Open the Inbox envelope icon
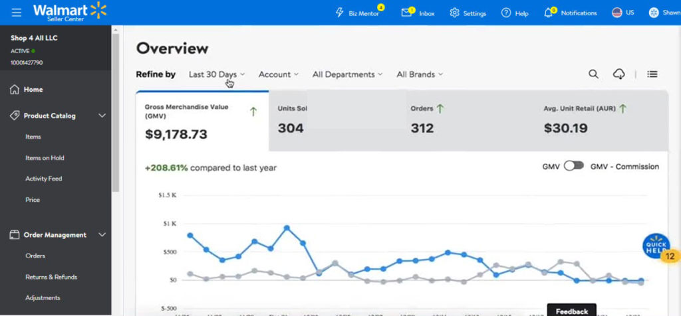This screenshot has height=316, width=681. [407, 13]
